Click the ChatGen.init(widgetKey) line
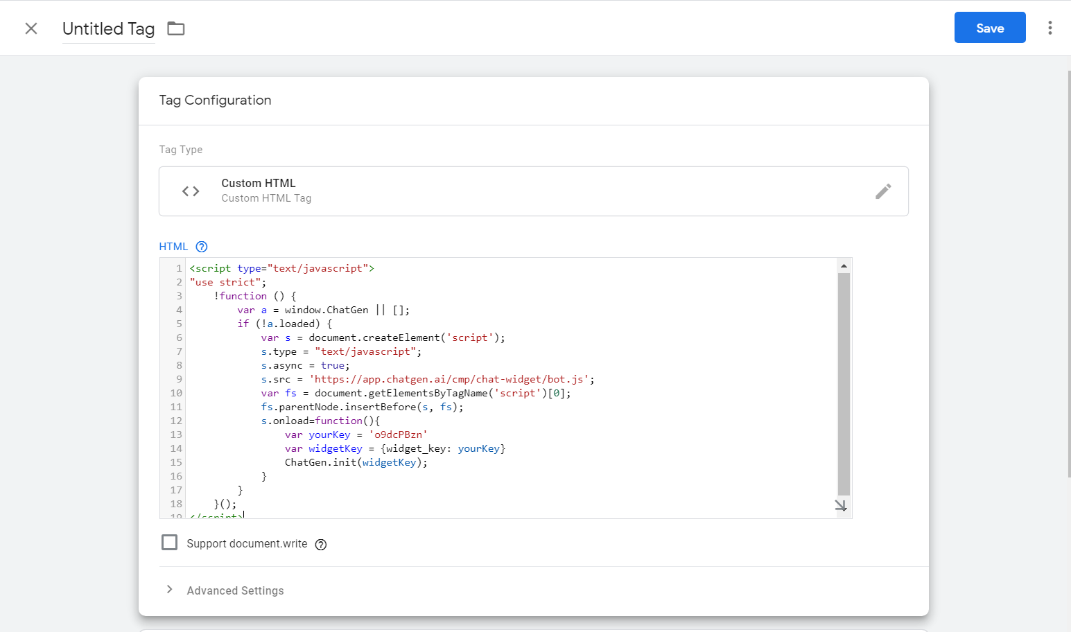The image size is (1071, 632). (356, 462)
